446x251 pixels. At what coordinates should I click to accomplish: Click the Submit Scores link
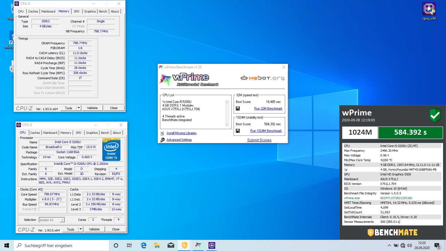click(x=259, y=140)
